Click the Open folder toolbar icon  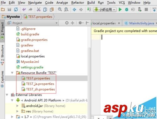[3, 9]
